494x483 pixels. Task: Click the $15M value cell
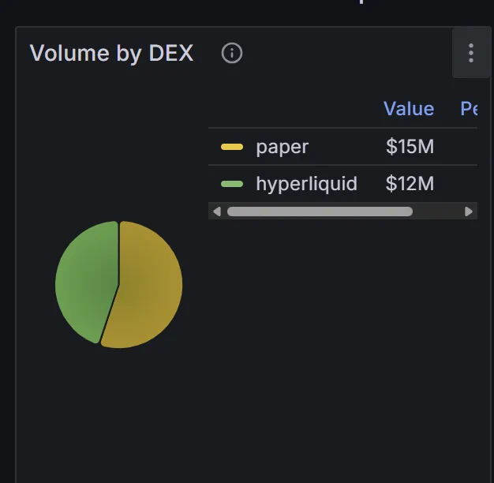[x=410, y=147]
